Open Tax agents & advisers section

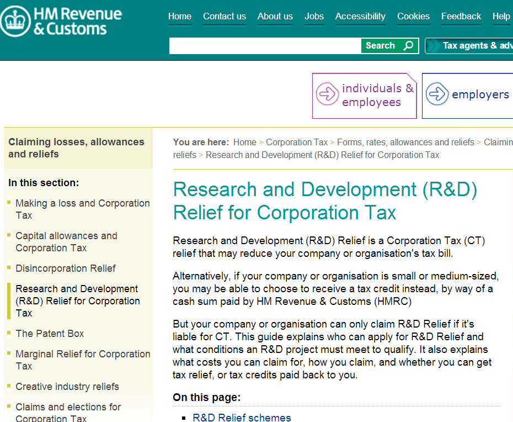click(469, 45)
